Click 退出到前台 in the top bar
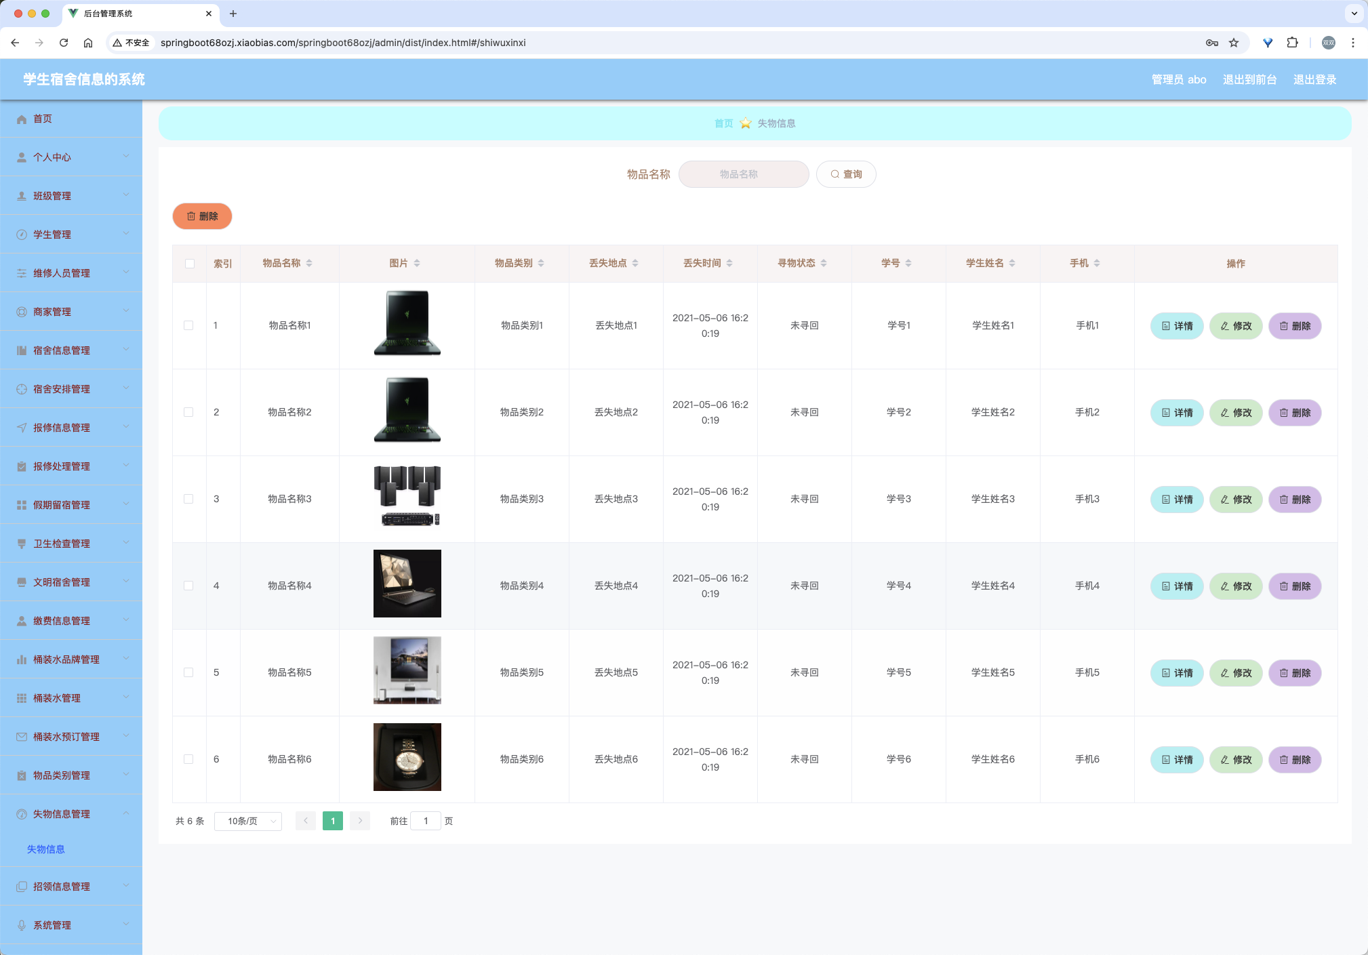 tap(1249, 80)
